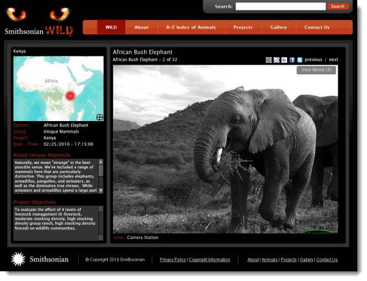Click the 'Unique Mammals' group value
Screen dimensions: 367x281
point(61,131)
